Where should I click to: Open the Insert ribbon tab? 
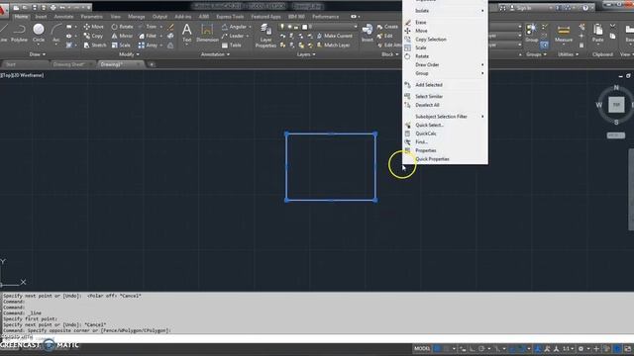click(41, 17)
